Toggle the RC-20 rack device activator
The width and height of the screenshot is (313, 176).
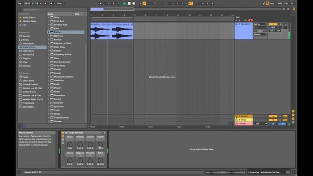(x=63, y=132)
